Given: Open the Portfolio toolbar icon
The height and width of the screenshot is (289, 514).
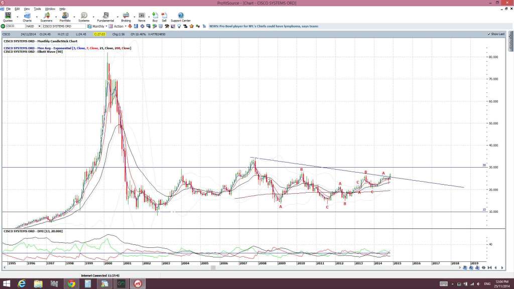Looking at the screenshot, I should click(x=65, y=17).
